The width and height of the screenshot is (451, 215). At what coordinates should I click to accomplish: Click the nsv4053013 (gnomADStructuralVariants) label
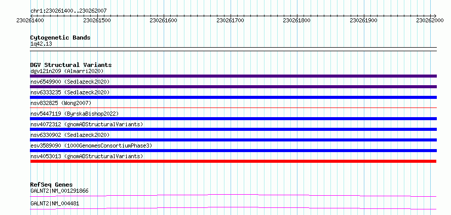(87, 156)
